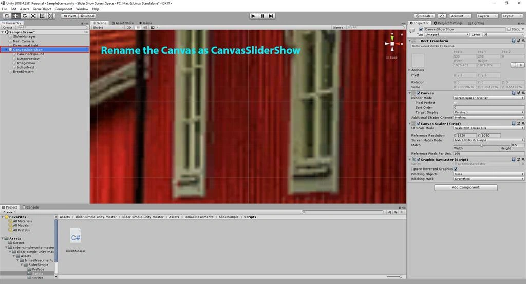Switch to the Lighting tab
Screen dimensions: 526x284
[x=476, y=23]
